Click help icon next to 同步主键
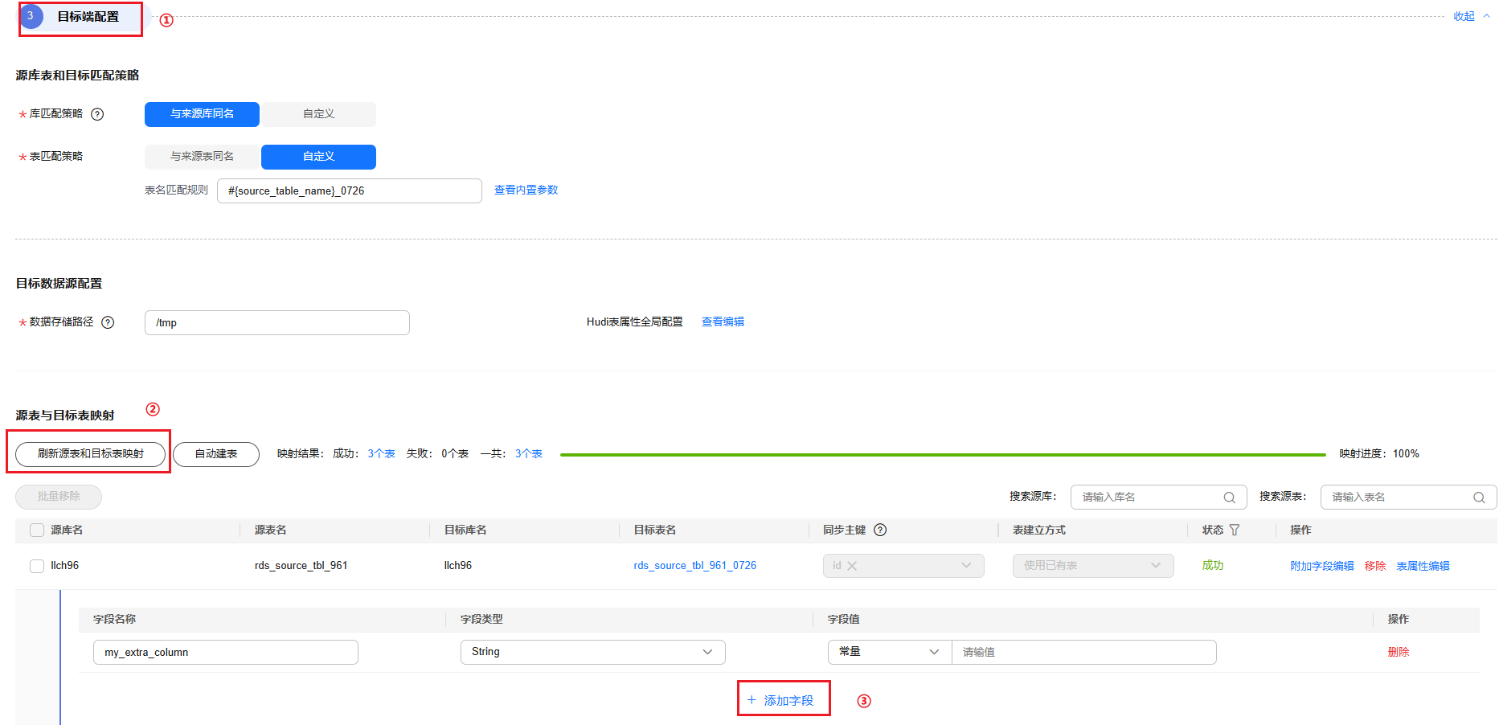This screenshot has width=1499, height=725. tap(880, 530)
